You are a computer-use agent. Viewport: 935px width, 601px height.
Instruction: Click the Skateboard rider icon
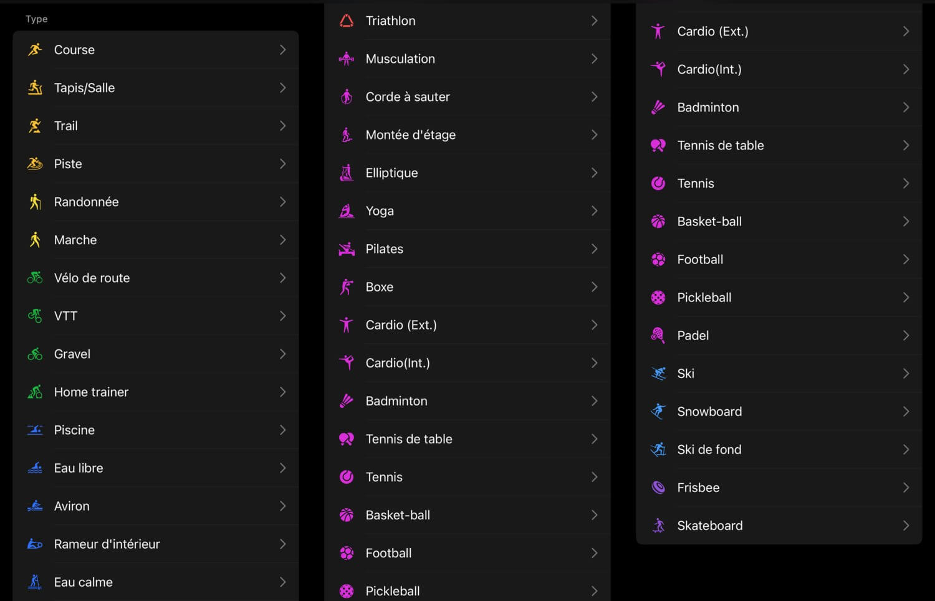tap(658, 526)
